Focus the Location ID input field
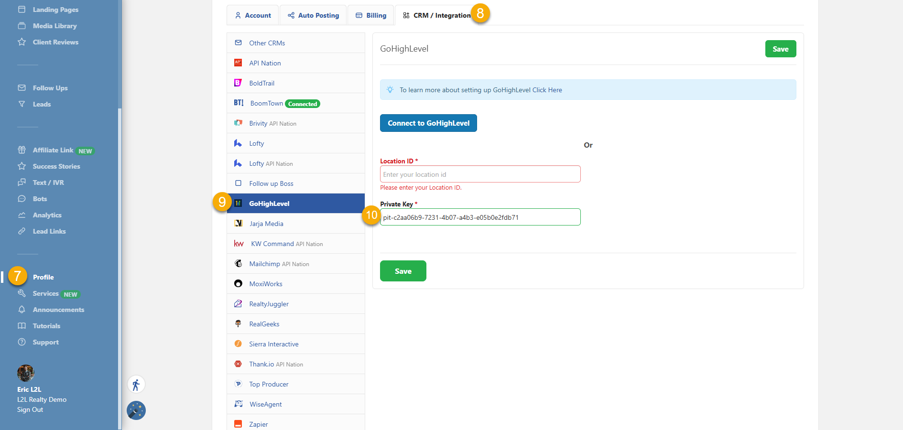This screenshot has width=903, height=430. pyautogui.click(x=480, y=174)
